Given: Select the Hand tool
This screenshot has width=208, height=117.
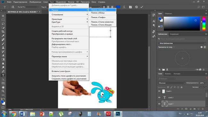Looking at the screenshot, I should point(3,87).
